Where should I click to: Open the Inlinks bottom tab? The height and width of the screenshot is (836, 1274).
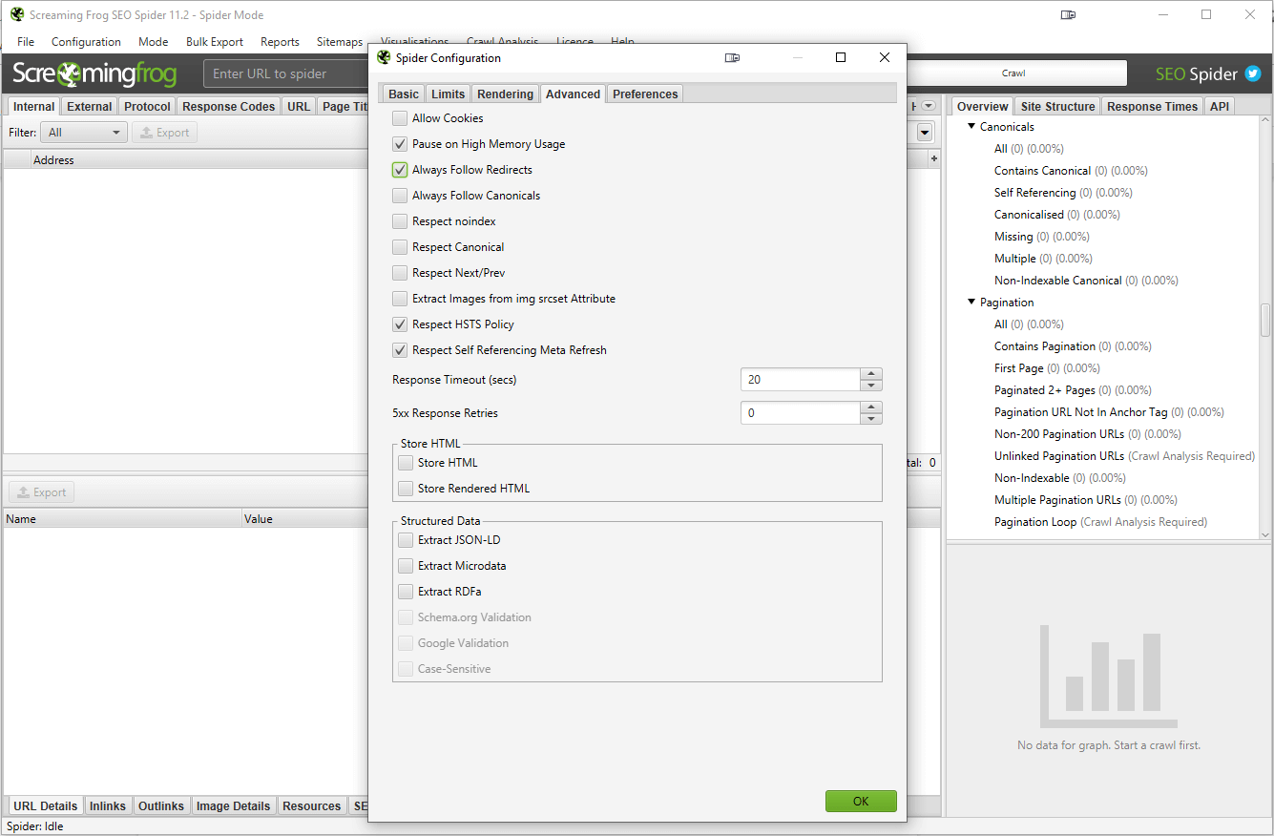(108, 805)
